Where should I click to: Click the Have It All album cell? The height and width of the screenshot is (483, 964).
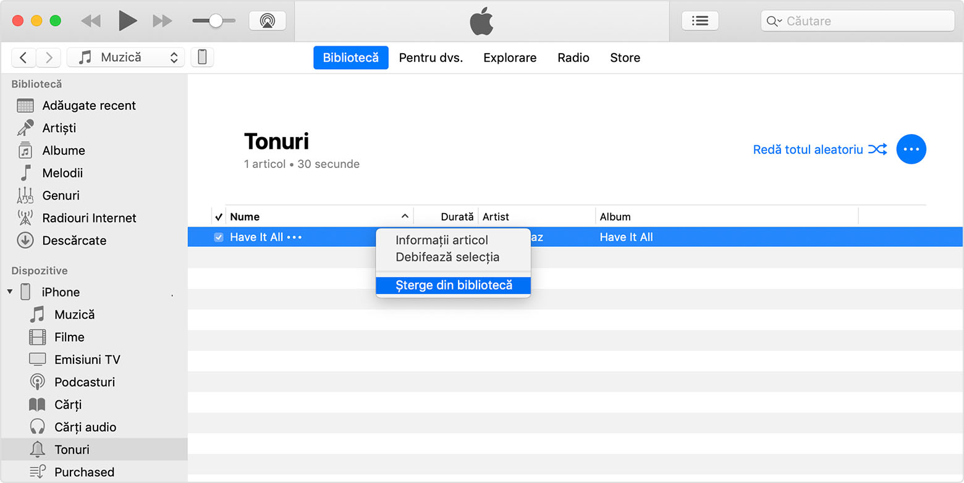coord(626,237)
